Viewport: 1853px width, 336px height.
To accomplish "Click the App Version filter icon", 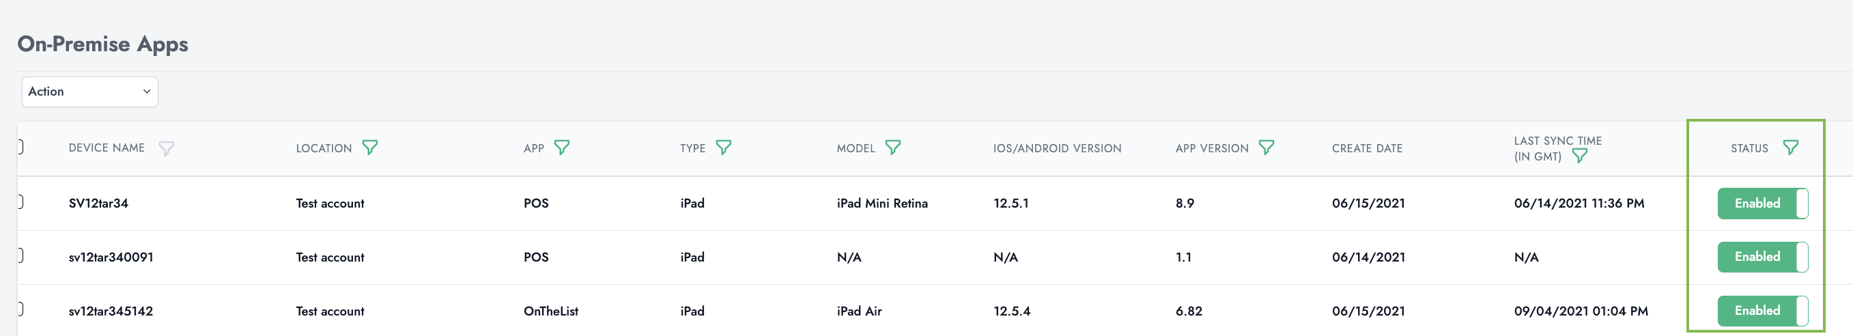I will pos(1267,148).
